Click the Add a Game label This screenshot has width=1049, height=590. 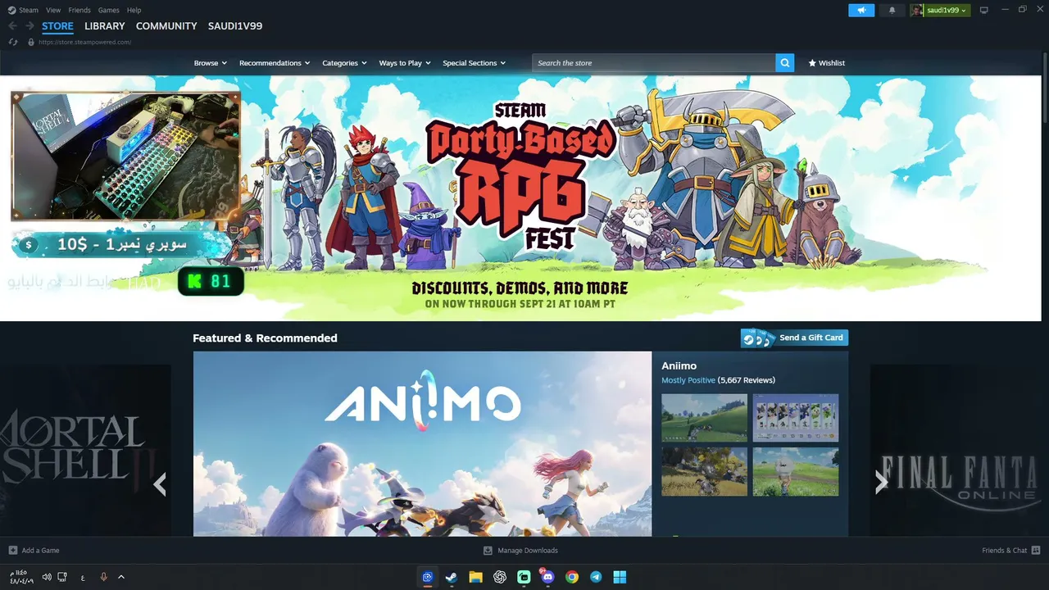tap(40, 551)
